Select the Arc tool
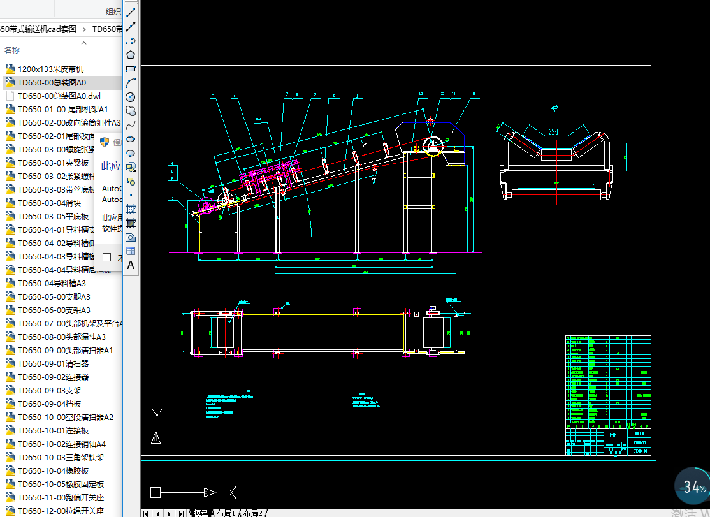710x517 pixels. [131, 83]
